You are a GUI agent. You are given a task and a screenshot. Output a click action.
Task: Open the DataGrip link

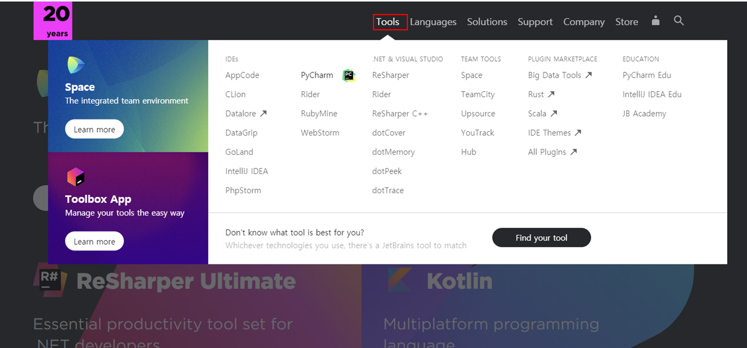pos(241,133)
